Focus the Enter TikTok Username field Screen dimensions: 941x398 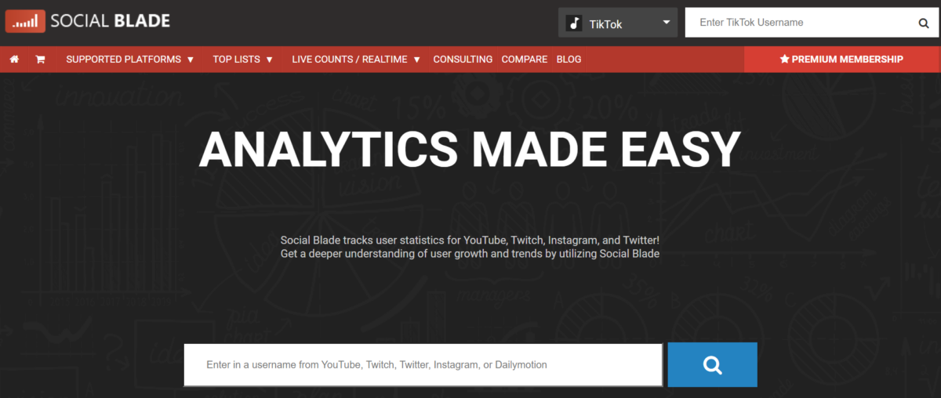pos(800,24)
